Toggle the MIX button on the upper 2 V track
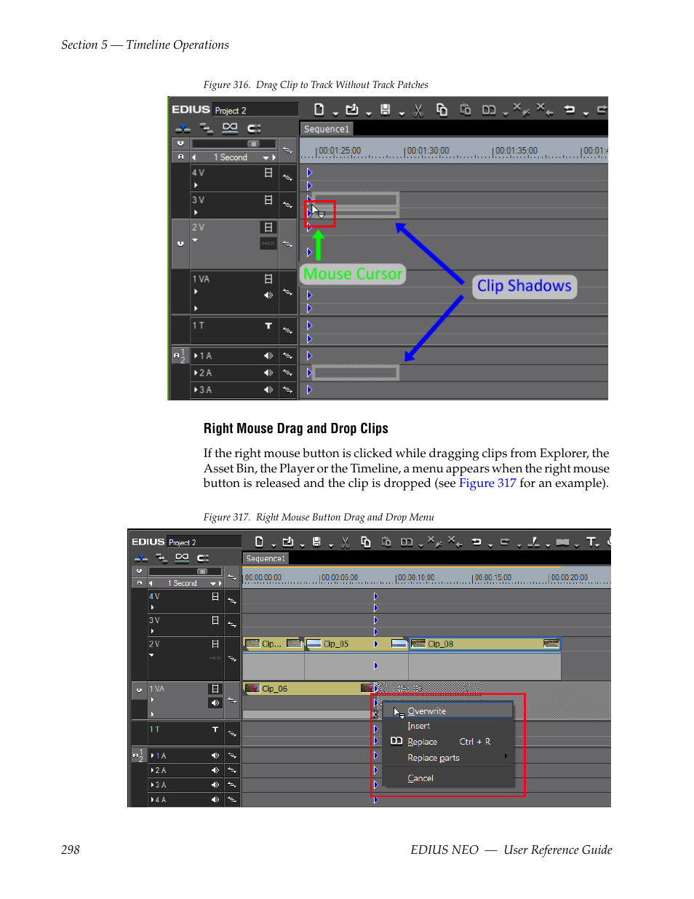The height and width of the screenshot is (899, 694). [268, 243]
